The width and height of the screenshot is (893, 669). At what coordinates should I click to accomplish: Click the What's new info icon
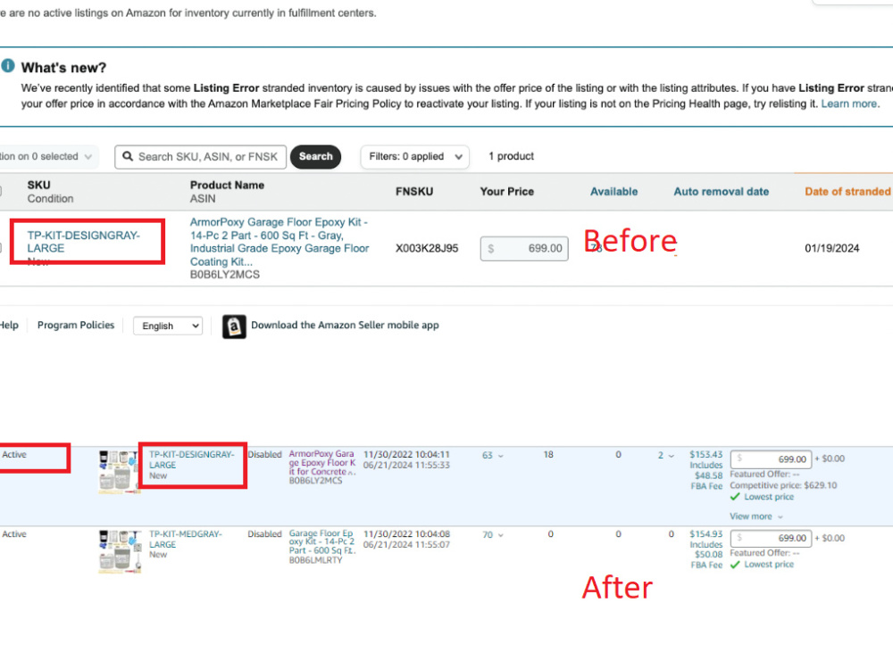tap(8, 66)
